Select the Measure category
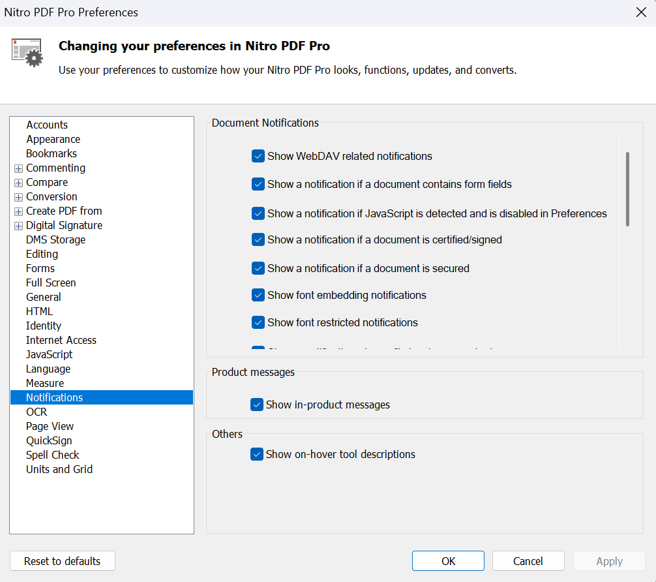The width and height of the screenshot is (656, 582). click(45, 383)
